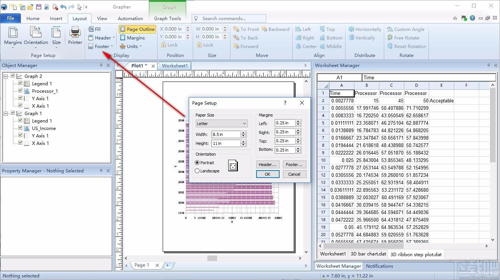500x280 pixels.
Task: Click the Header... button in dialog
Action: click(267, 165)
